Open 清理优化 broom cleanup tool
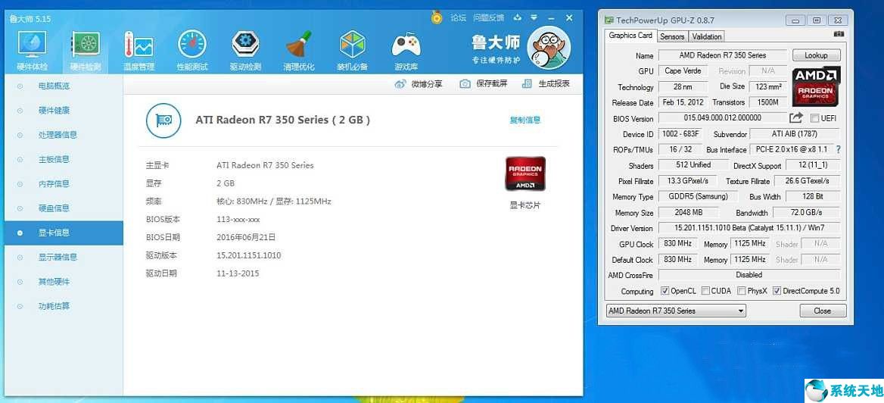 point(299,45)
